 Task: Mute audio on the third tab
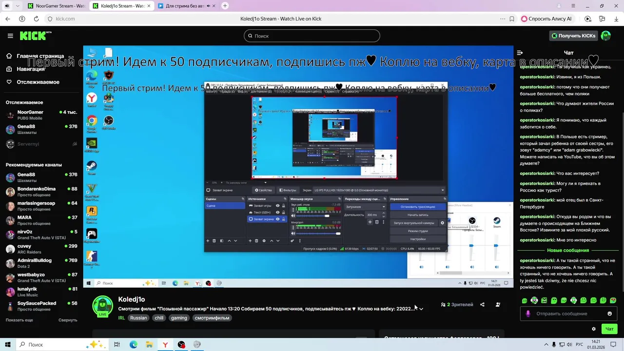pyautogui.click(x=209, y=6)
